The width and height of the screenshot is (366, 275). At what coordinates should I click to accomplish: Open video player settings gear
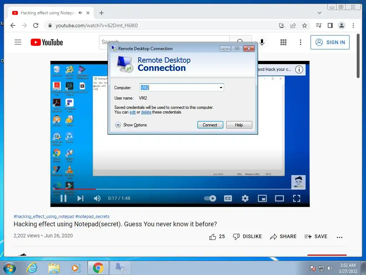[245, 198]
